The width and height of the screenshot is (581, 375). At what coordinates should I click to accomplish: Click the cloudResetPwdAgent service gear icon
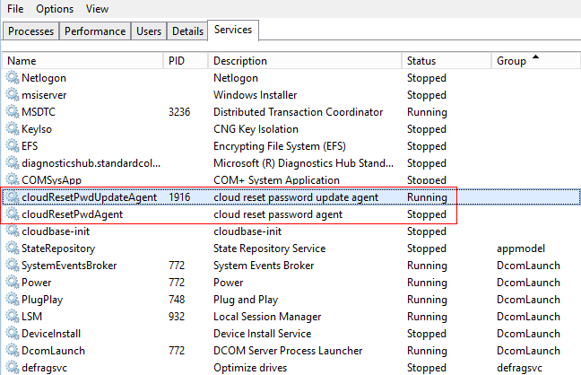[x=13, y=214]
